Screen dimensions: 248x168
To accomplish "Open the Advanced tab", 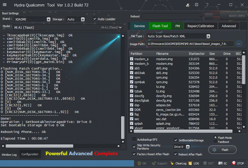I will click(229, 26).
